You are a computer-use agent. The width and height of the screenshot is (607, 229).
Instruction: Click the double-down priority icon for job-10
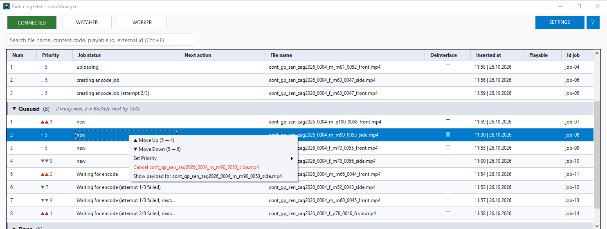point(45,161)
